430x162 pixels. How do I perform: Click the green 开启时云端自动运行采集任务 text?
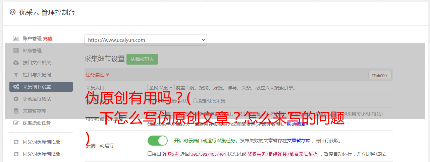coord(205,141)
